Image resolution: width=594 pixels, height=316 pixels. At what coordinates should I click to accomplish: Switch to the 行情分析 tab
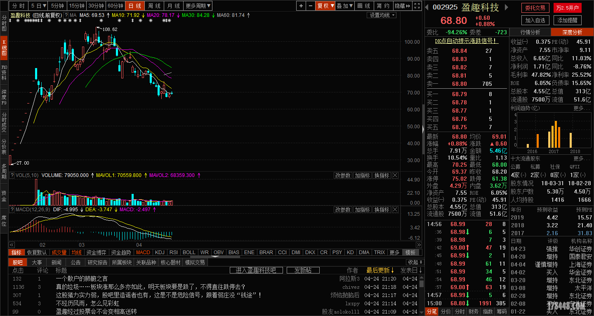click(530, 32)
